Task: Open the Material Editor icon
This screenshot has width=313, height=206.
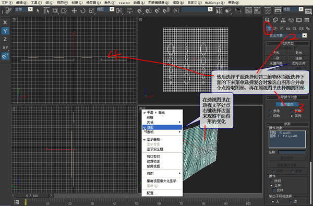Action: point(268,10)
